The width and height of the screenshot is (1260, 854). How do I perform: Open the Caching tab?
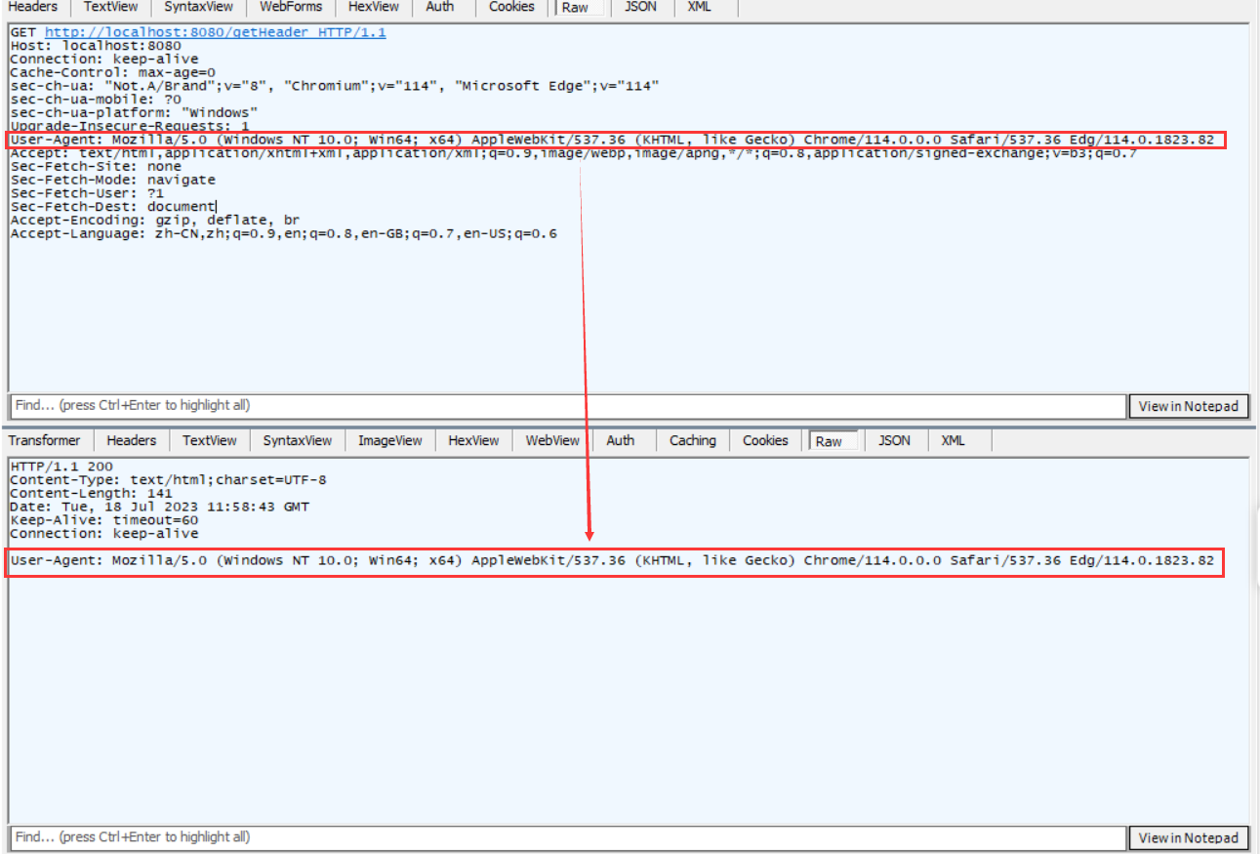[693, 441]
